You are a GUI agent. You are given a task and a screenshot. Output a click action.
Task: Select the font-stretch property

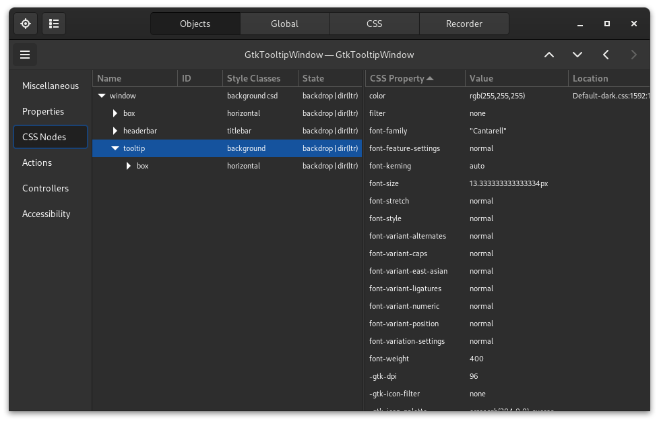507,201
